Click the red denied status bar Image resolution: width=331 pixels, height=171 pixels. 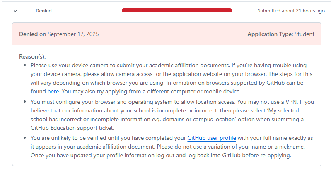point(177,10)
